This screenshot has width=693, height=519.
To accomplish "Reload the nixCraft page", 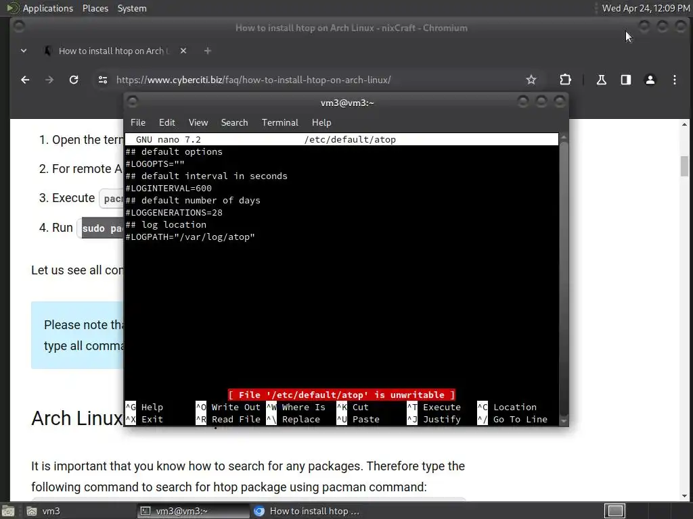I will 74,80.
